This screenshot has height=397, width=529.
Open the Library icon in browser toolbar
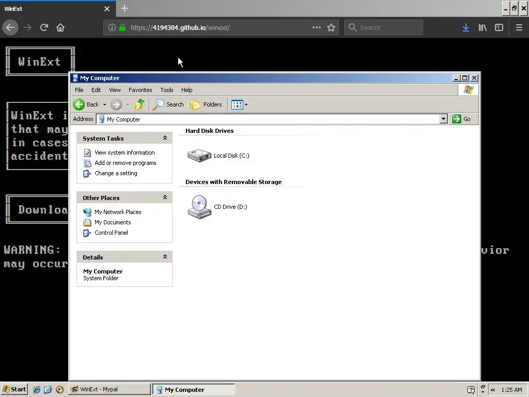click(x=483, y=27)
